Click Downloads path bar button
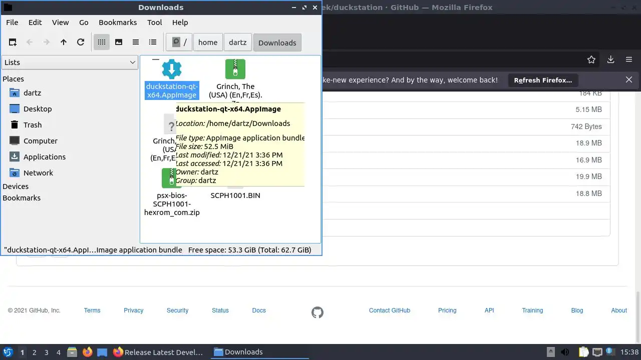This screenshot has width=641, height=360. point(277,42)
